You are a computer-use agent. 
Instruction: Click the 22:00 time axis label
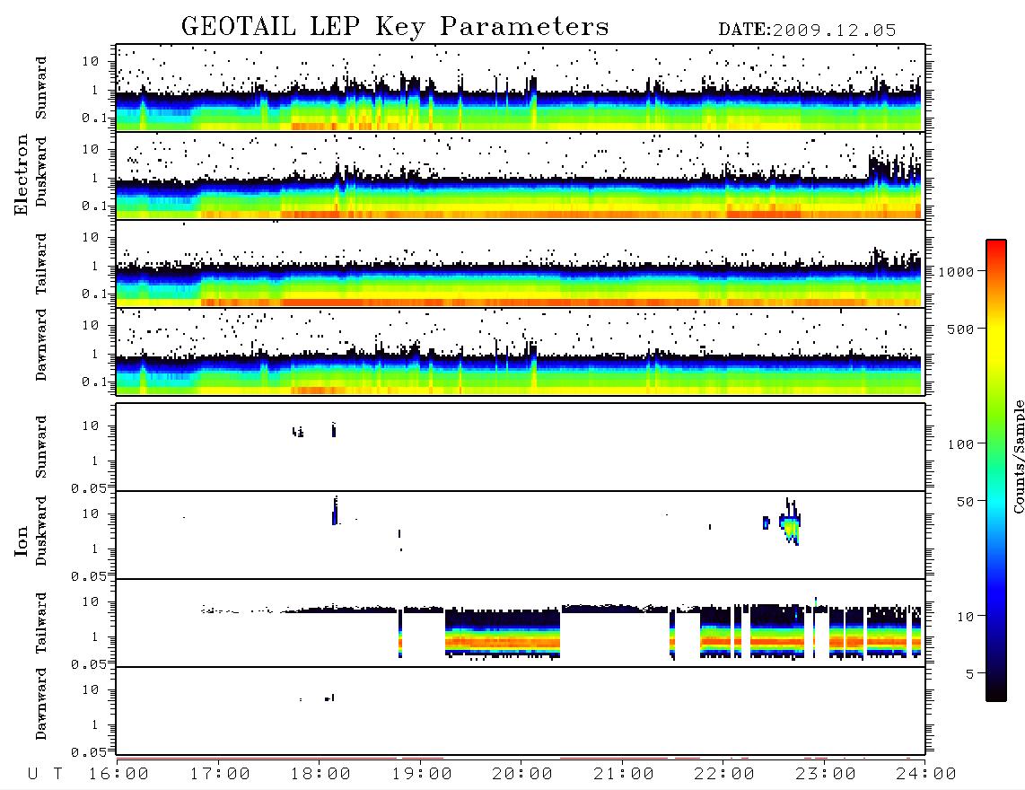pos(725,775)
